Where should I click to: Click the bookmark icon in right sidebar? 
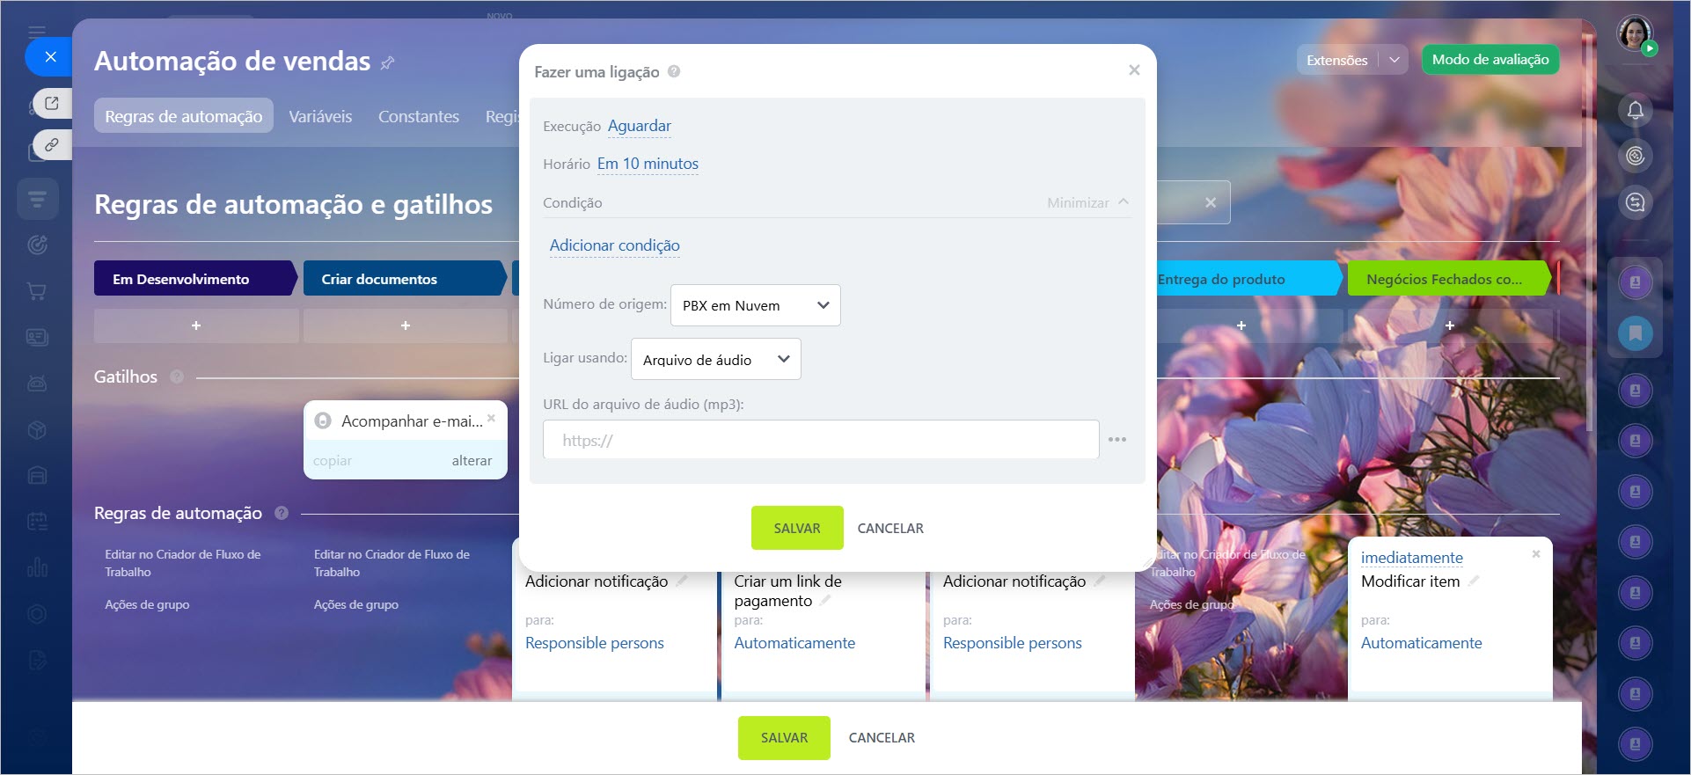tap(1635, 333)
